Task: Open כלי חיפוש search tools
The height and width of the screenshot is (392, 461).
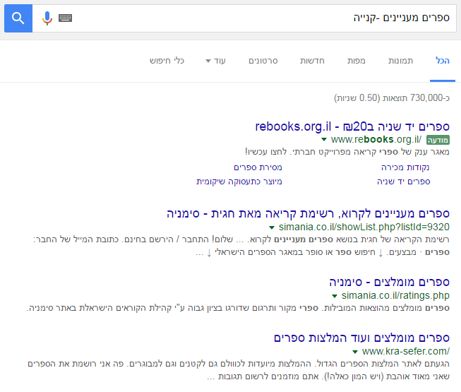Action: coord(167,61)
